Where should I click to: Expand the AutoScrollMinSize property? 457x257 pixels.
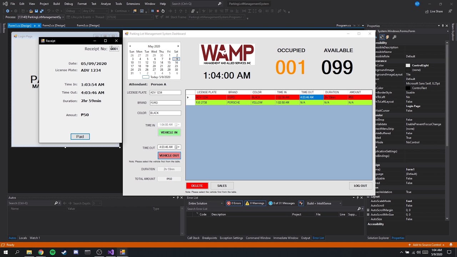pyautogui.click(x=368, y=215)
